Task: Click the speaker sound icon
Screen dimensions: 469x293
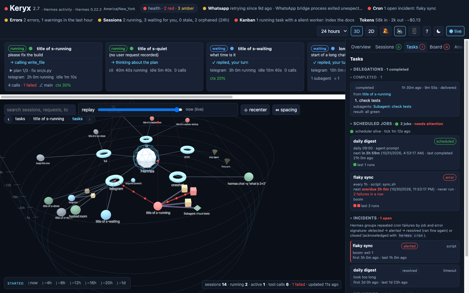Action: click(x=400, y=31)
